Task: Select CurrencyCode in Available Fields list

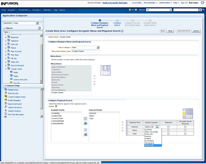Action: point(58,118)
